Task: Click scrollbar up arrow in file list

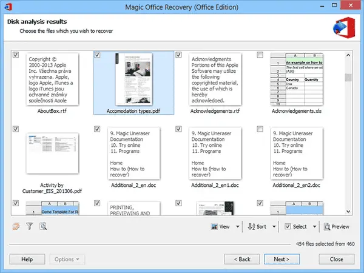Action: click(348, 55)
